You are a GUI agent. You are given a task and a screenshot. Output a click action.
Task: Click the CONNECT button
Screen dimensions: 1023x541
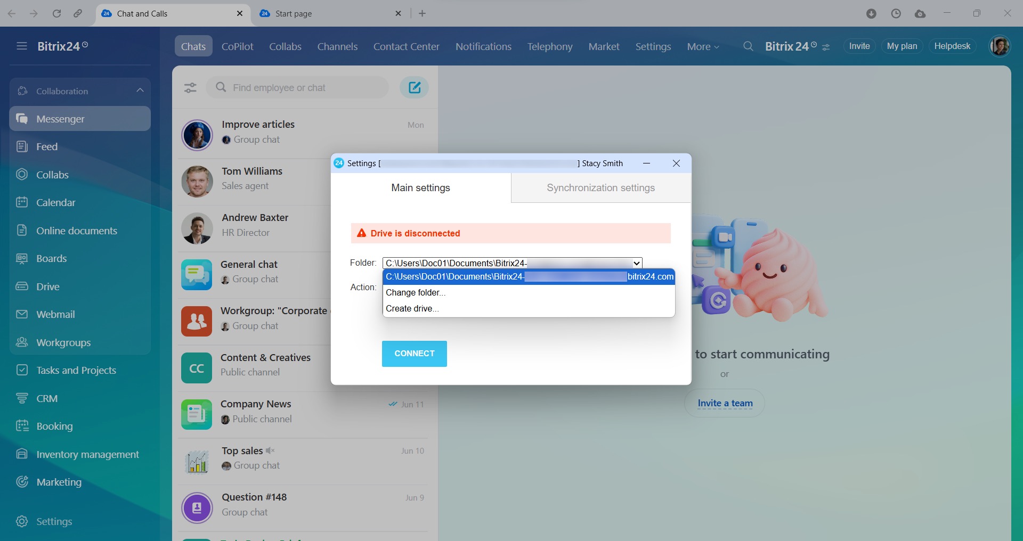click(x=415, y=354)
